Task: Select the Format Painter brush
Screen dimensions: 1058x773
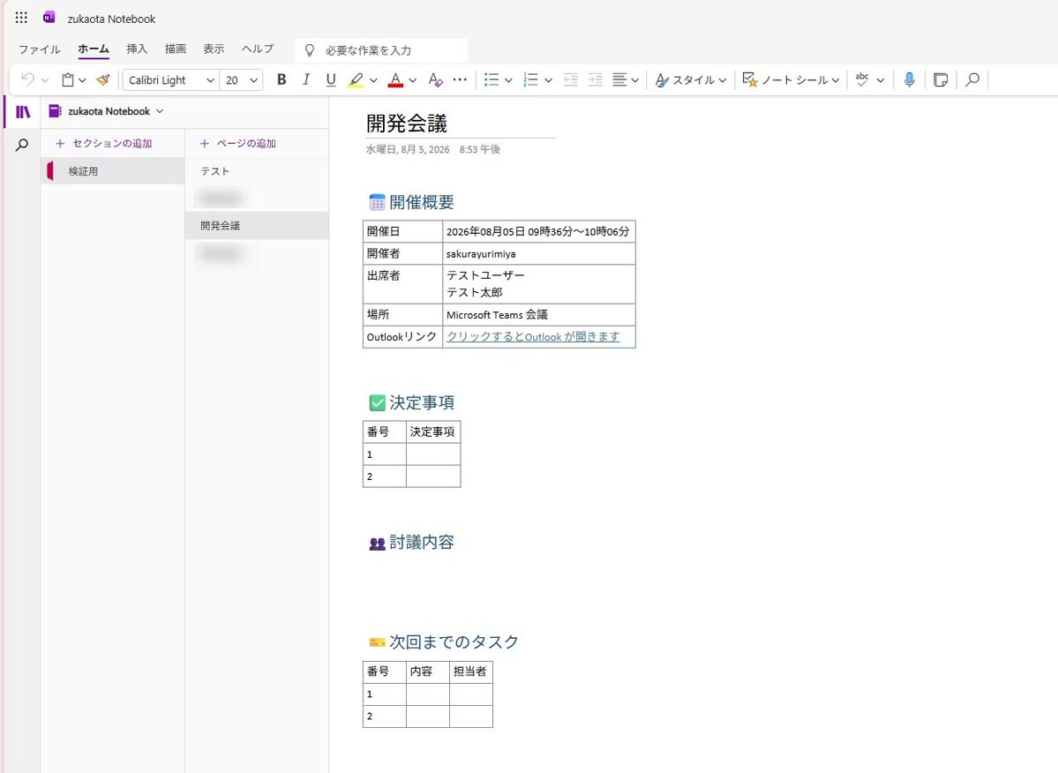Action: (102, 79)
